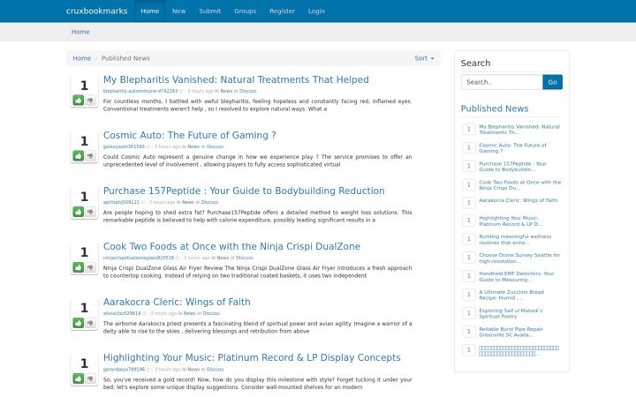The height and width of the screenshot is (397, 636).
Task: Click Home in the Published News breadcrumb
Action: (x=81, y=58)
